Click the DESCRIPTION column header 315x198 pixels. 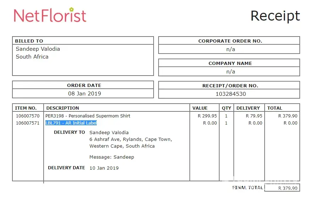63,108
